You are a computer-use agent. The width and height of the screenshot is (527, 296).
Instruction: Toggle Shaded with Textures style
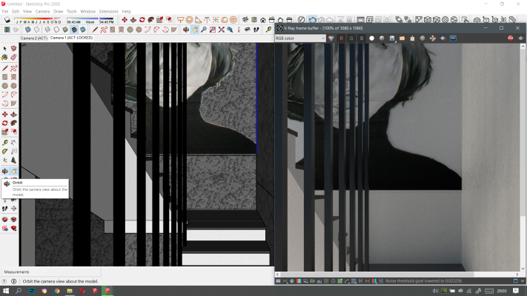tap(74, 30)
